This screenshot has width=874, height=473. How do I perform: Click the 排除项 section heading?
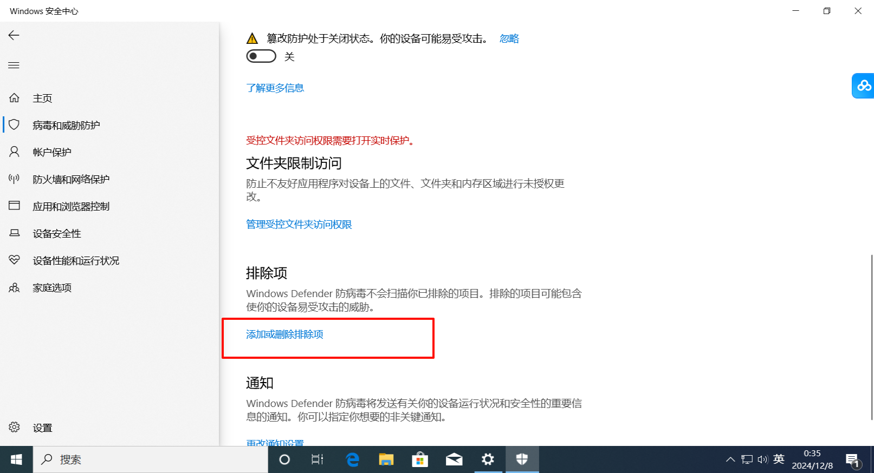point(267,273)
